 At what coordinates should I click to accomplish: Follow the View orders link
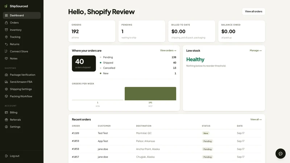tap(168, 50)
